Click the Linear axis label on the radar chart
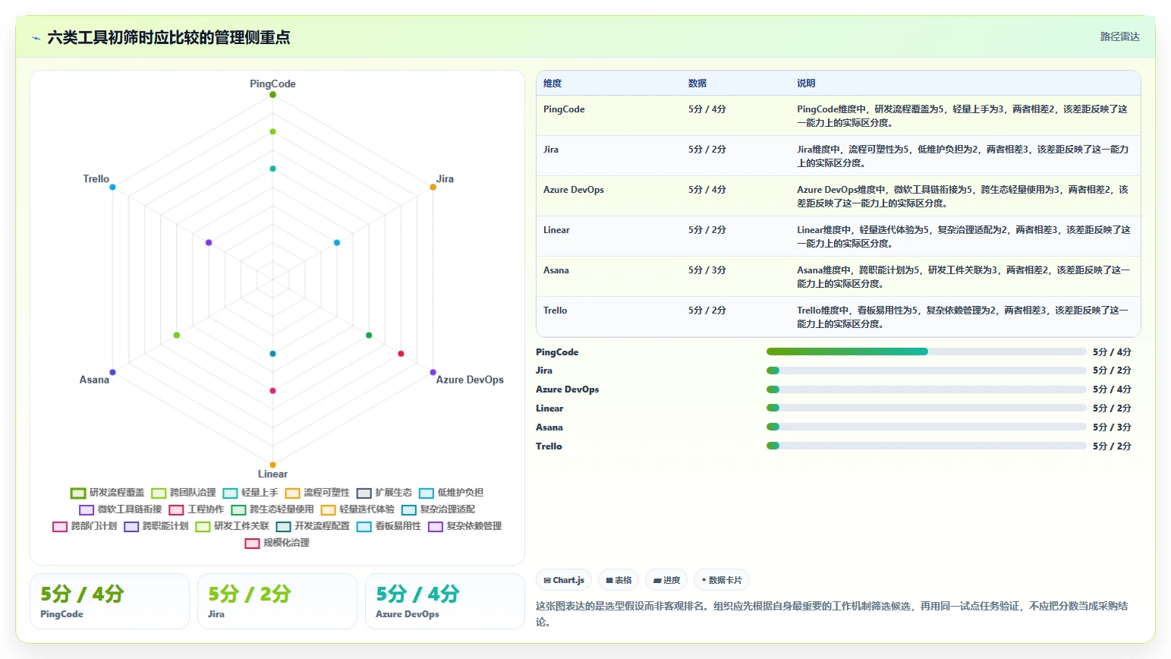Image resolution: width=1171 pixels, height=659 pixels. pos(272,474)
